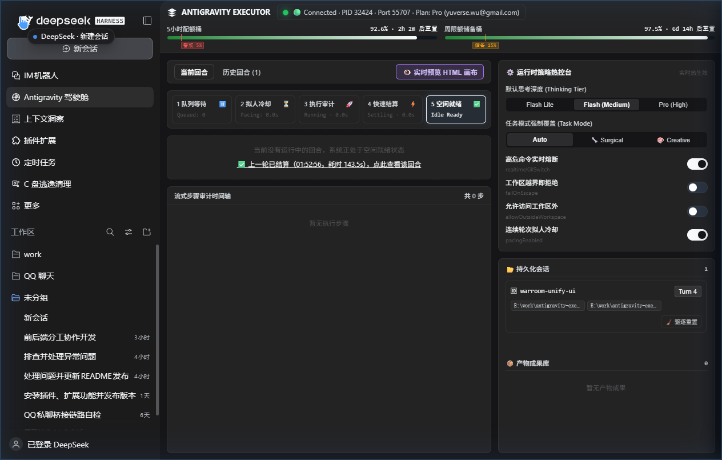Select Flash (Medium) thinking tier
This screenshot has height=460, width=722.
[x=607, y=105]
